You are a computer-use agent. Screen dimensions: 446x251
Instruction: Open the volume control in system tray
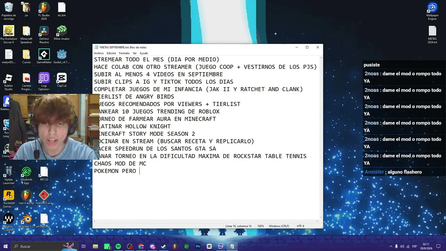402,246
